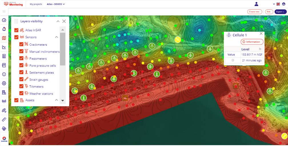288x146 pixels.
Task: Open the line chart icon in sidebar
Action: point(4,47)
